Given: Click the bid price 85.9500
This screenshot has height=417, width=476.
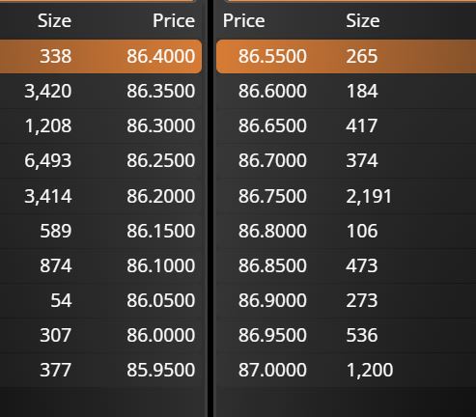Looking at the screenshot, I should point(160,370).
